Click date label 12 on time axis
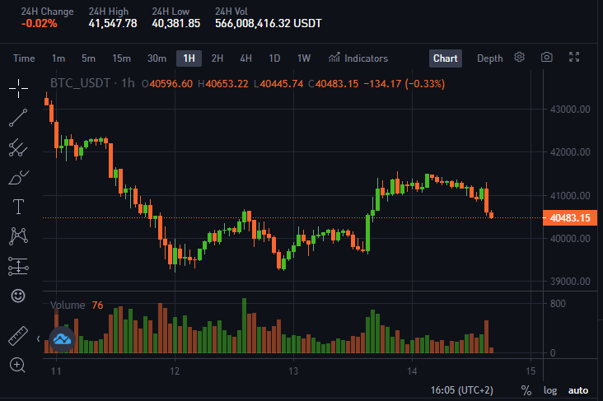603x401 pixels. click(175, 371)
